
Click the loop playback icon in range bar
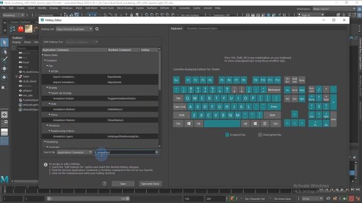(x=328, y=198)
